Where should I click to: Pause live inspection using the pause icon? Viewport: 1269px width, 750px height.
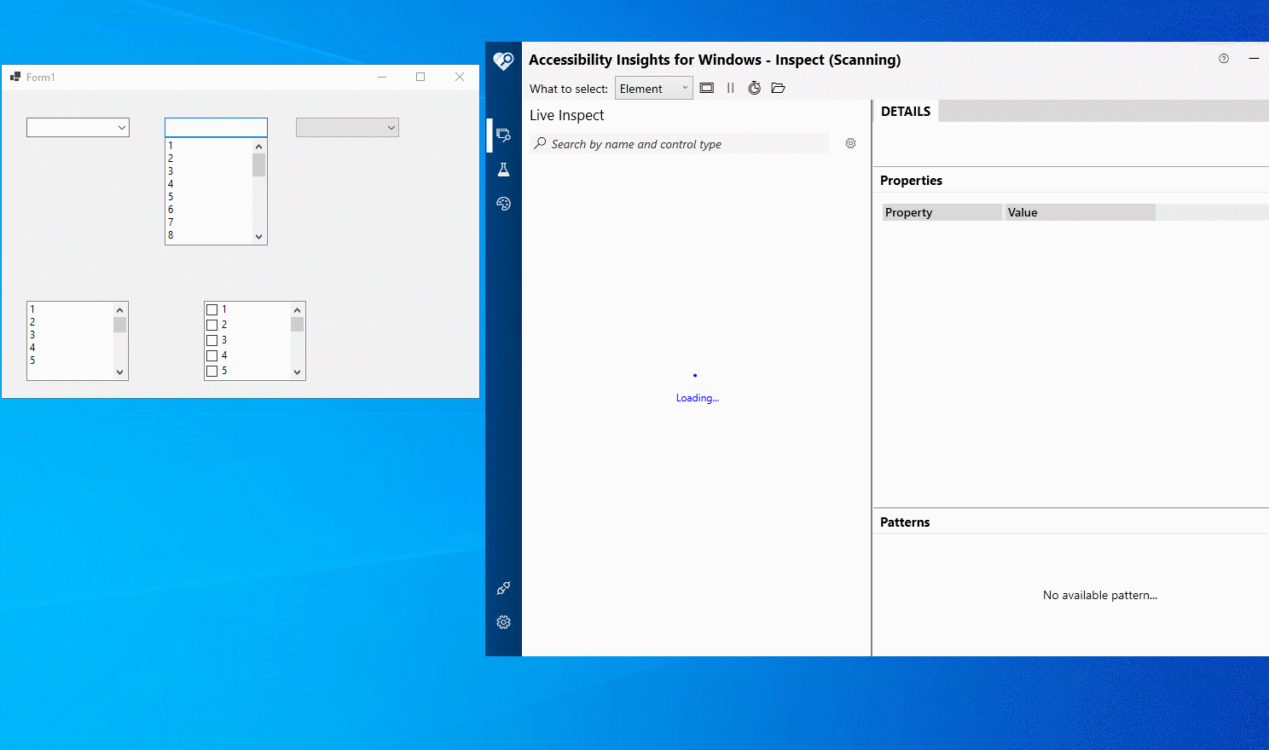click(x=730, y=87)
